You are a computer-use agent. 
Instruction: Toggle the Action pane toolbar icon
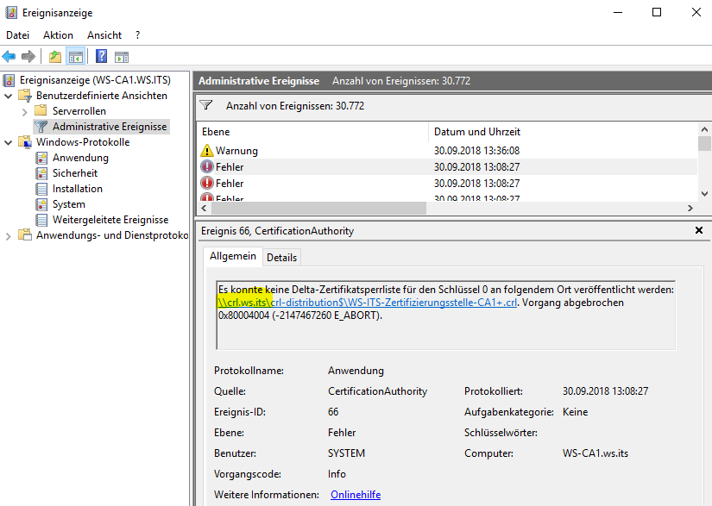[x=122, y=57]
